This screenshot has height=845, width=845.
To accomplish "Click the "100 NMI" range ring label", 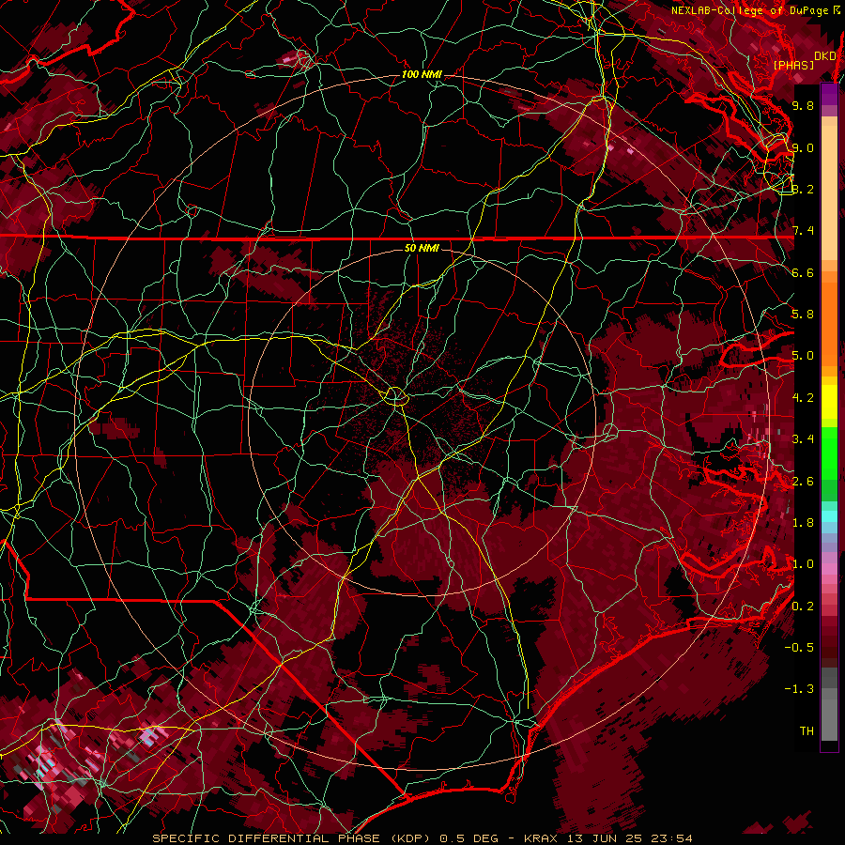I will (x=422, y=74).
